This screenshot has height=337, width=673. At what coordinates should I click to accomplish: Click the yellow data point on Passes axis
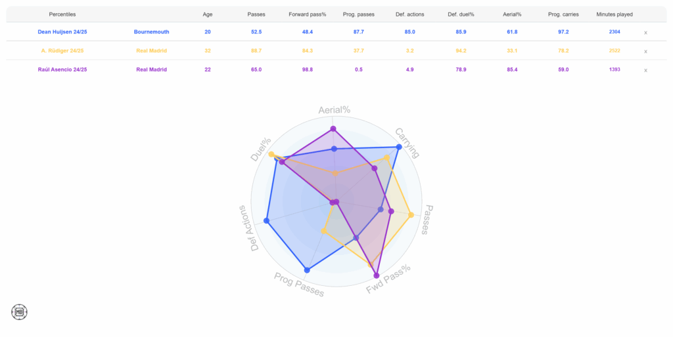(x=411, y=215)
